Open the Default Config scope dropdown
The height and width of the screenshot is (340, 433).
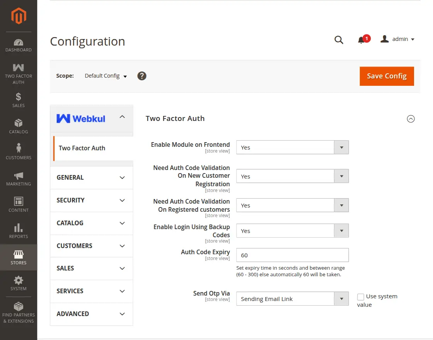coord(105,76)
